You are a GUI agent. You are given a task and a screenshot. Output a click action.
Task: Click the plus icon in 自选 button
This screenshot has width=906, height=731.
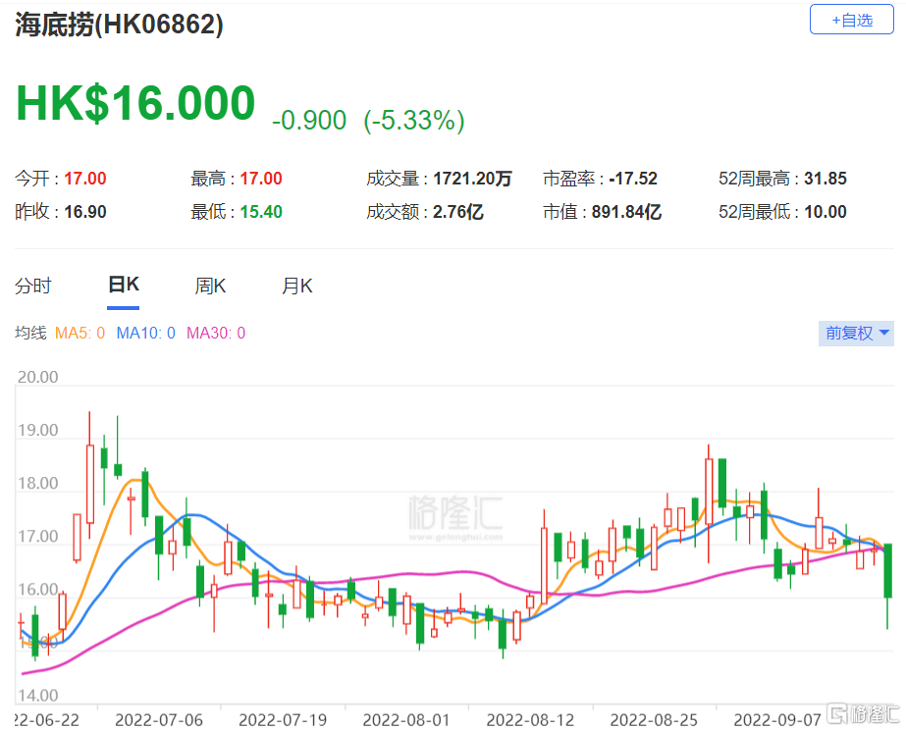(835, 19)
